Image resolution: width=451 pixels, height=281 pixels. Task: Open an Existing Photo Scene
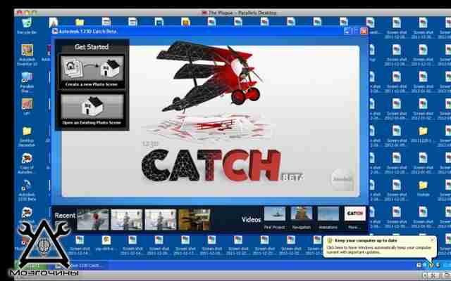pyautogui.click(x=92, y=110)
